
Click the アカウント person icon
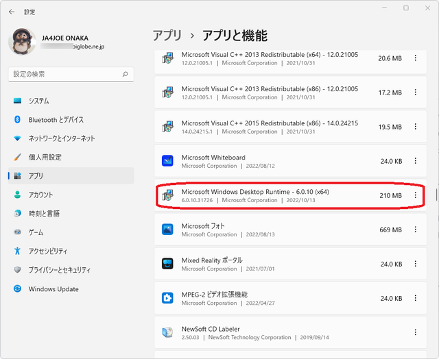point(17,195)
